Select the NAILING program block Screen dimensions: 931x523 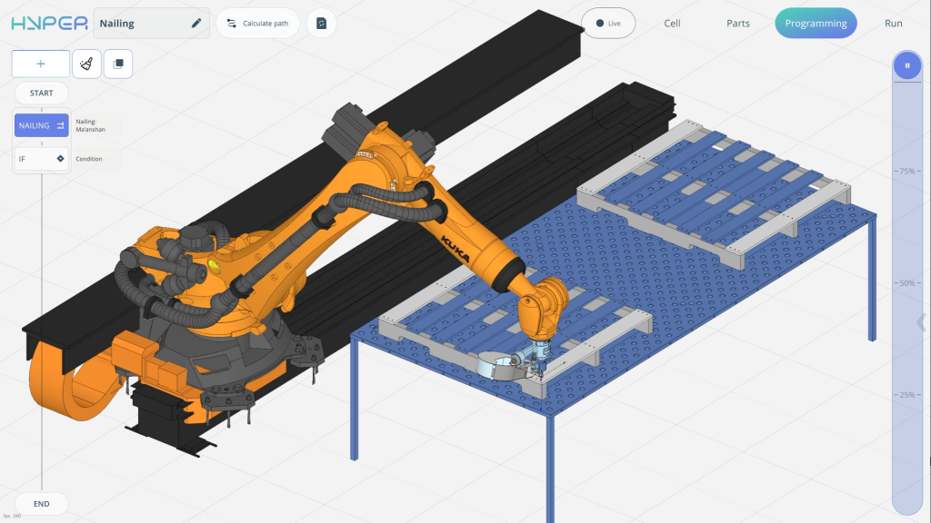coord(41,125)
